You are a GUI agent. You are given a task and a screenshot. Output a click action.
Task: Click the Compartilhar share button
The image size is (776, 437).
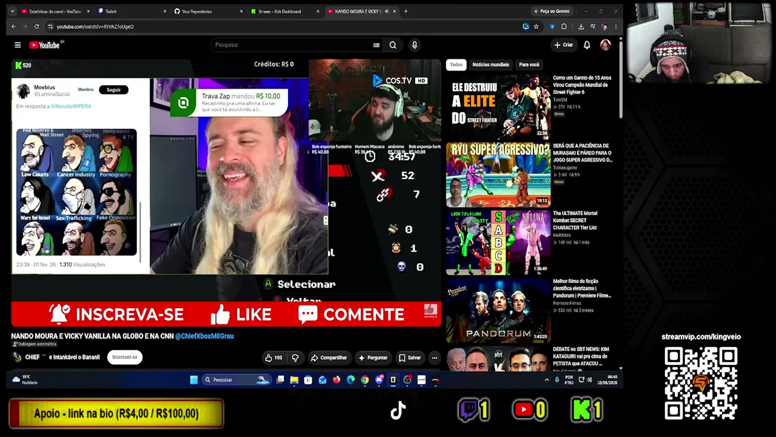point(329,357)
